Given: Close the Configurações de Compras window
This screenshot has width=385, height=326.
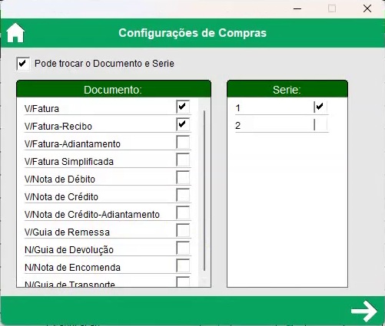Looking at the screenshot, I should click(x=367, y=8).
